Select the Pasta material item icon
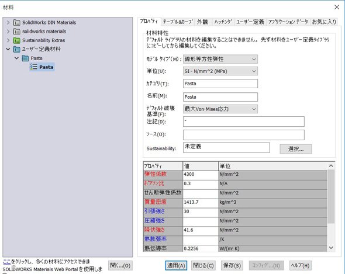This screenshot has height=274, width=345. 34,67
